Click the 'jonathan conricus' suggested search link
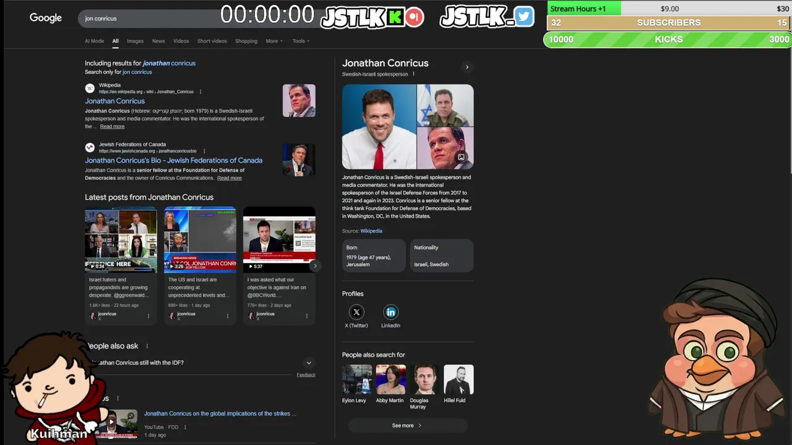The image size is (792, 445). pyautogui.click(x=169, y=63)
